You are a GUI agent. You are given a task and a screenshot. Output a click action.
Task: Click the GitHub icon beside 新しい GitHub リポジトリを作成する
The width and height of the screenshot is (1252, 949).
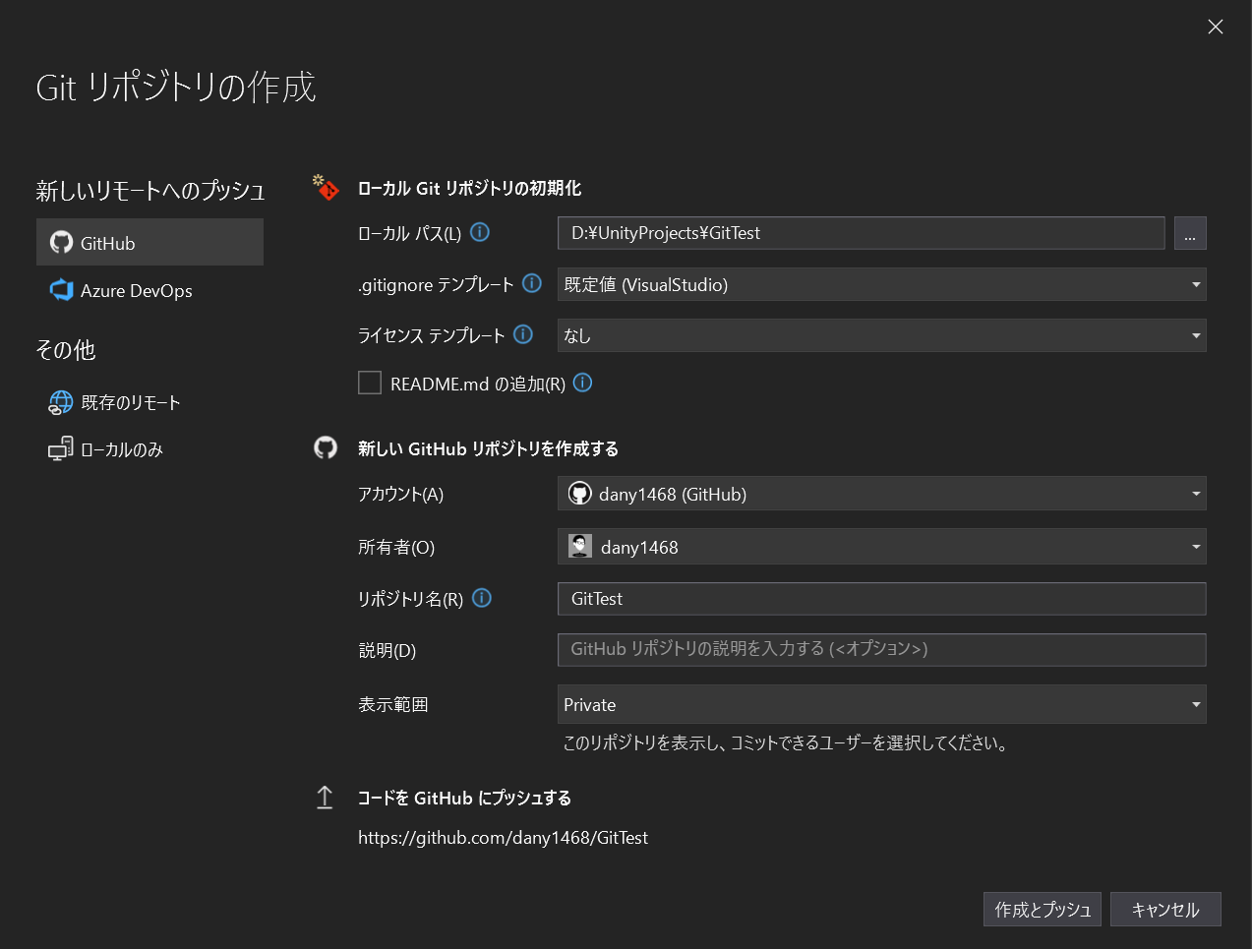(326, 447)
